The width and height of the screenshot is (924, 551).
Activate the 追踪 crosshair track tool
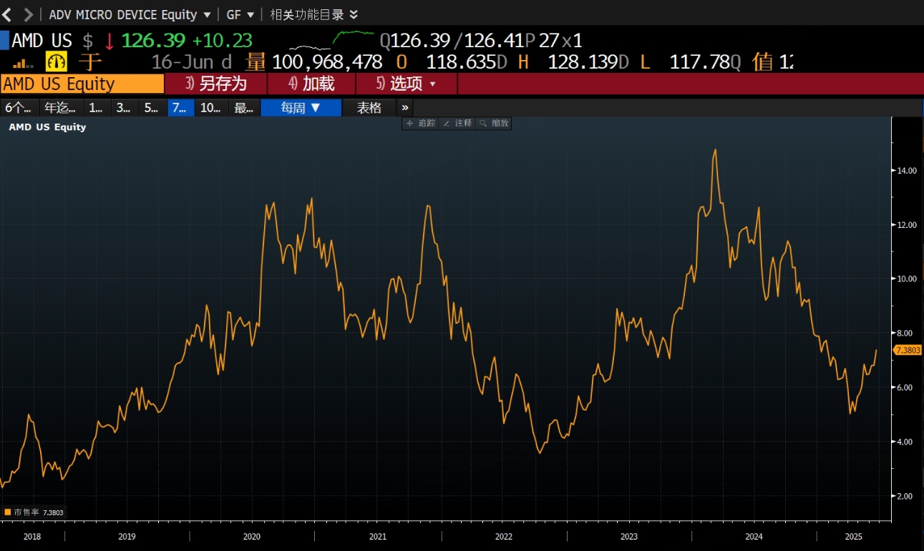click(x=421, y=123)
